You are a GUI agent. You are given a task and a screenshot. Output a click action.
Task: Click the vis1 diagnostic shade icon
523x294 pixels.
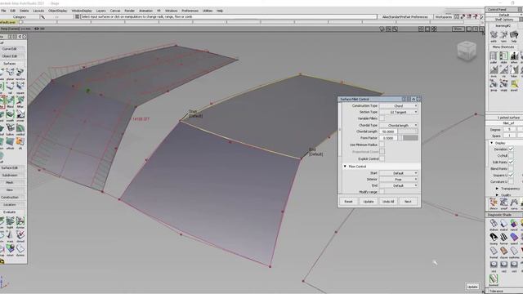[494, 265]
